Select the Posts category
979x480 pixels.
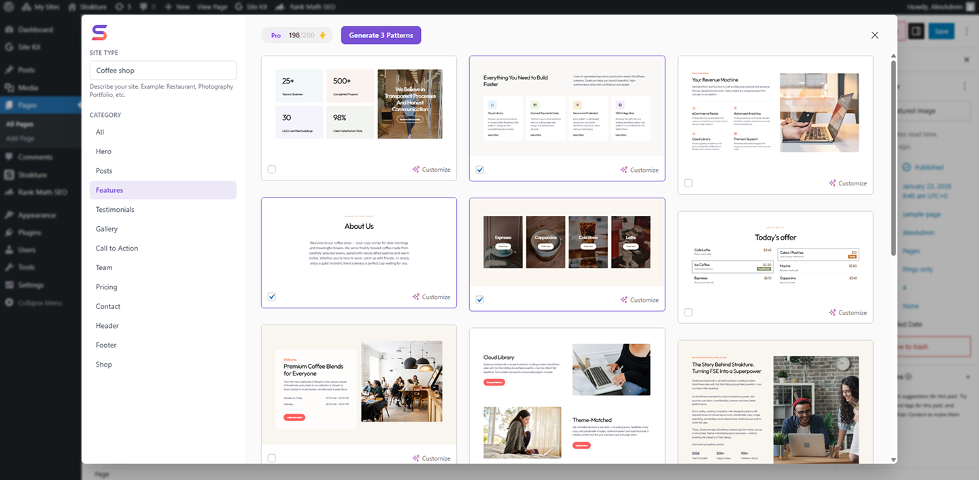[163, 171]
